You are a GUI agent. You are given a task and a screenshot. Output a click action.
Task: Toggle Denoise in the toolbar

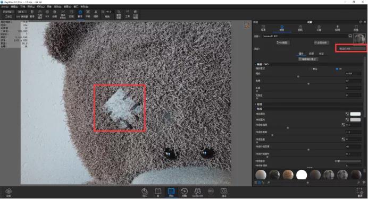(x=54, y=14)
